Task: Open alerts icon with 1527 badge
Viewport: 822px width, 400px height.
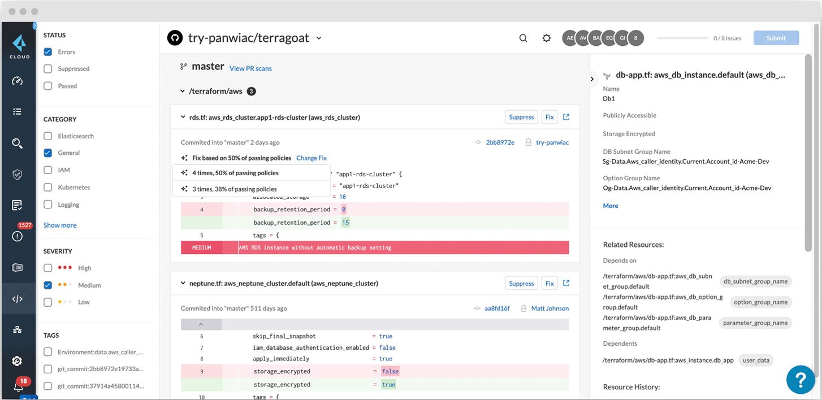Action: [x=18, y=236]
